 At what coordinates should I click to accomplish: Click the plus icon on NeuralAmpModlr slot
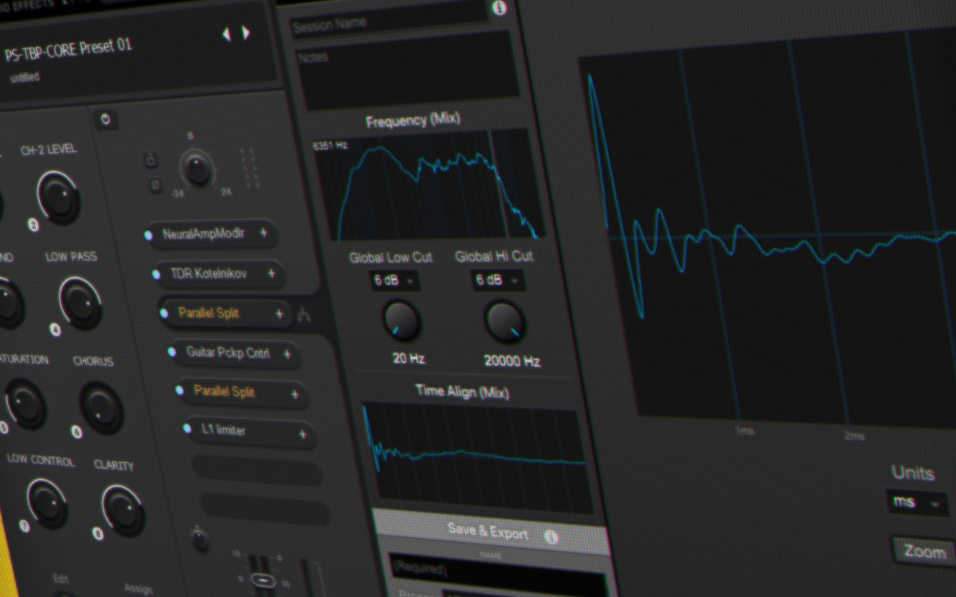(264, 234)
